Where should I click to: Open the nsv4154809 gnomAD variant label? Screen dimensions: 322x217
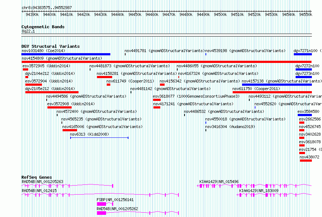(x=62, y=58)
